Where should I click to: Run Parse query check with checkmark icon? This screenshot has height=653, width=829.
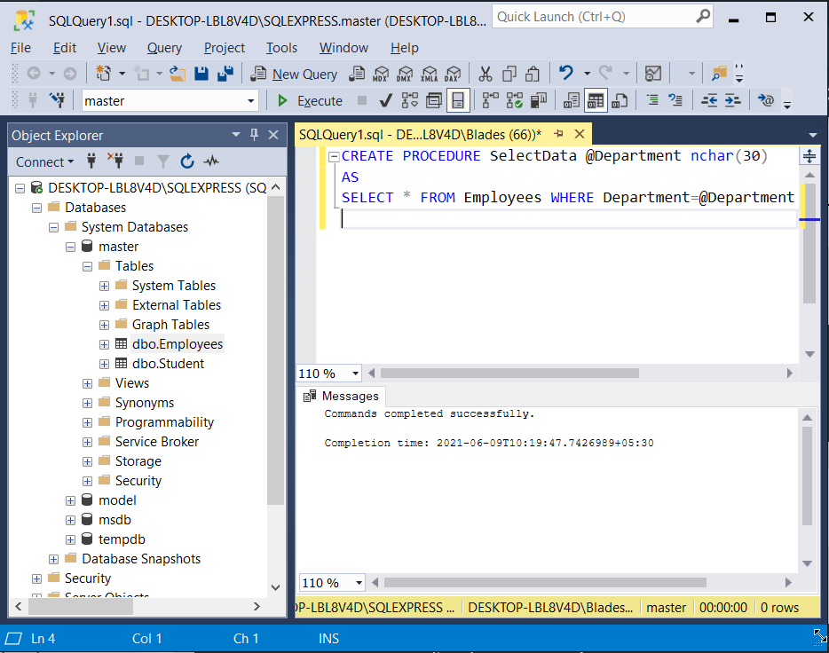pos(385,100)
